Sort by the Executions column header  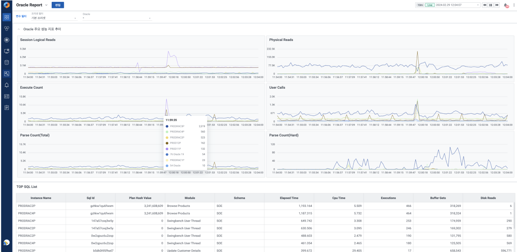pyautogui.click(x=388, y=198)
